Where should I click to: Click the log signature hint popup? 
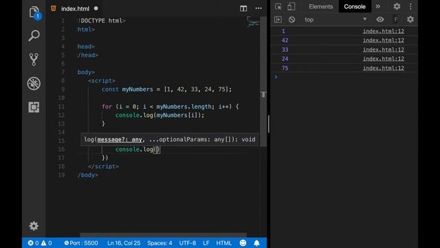170,139
